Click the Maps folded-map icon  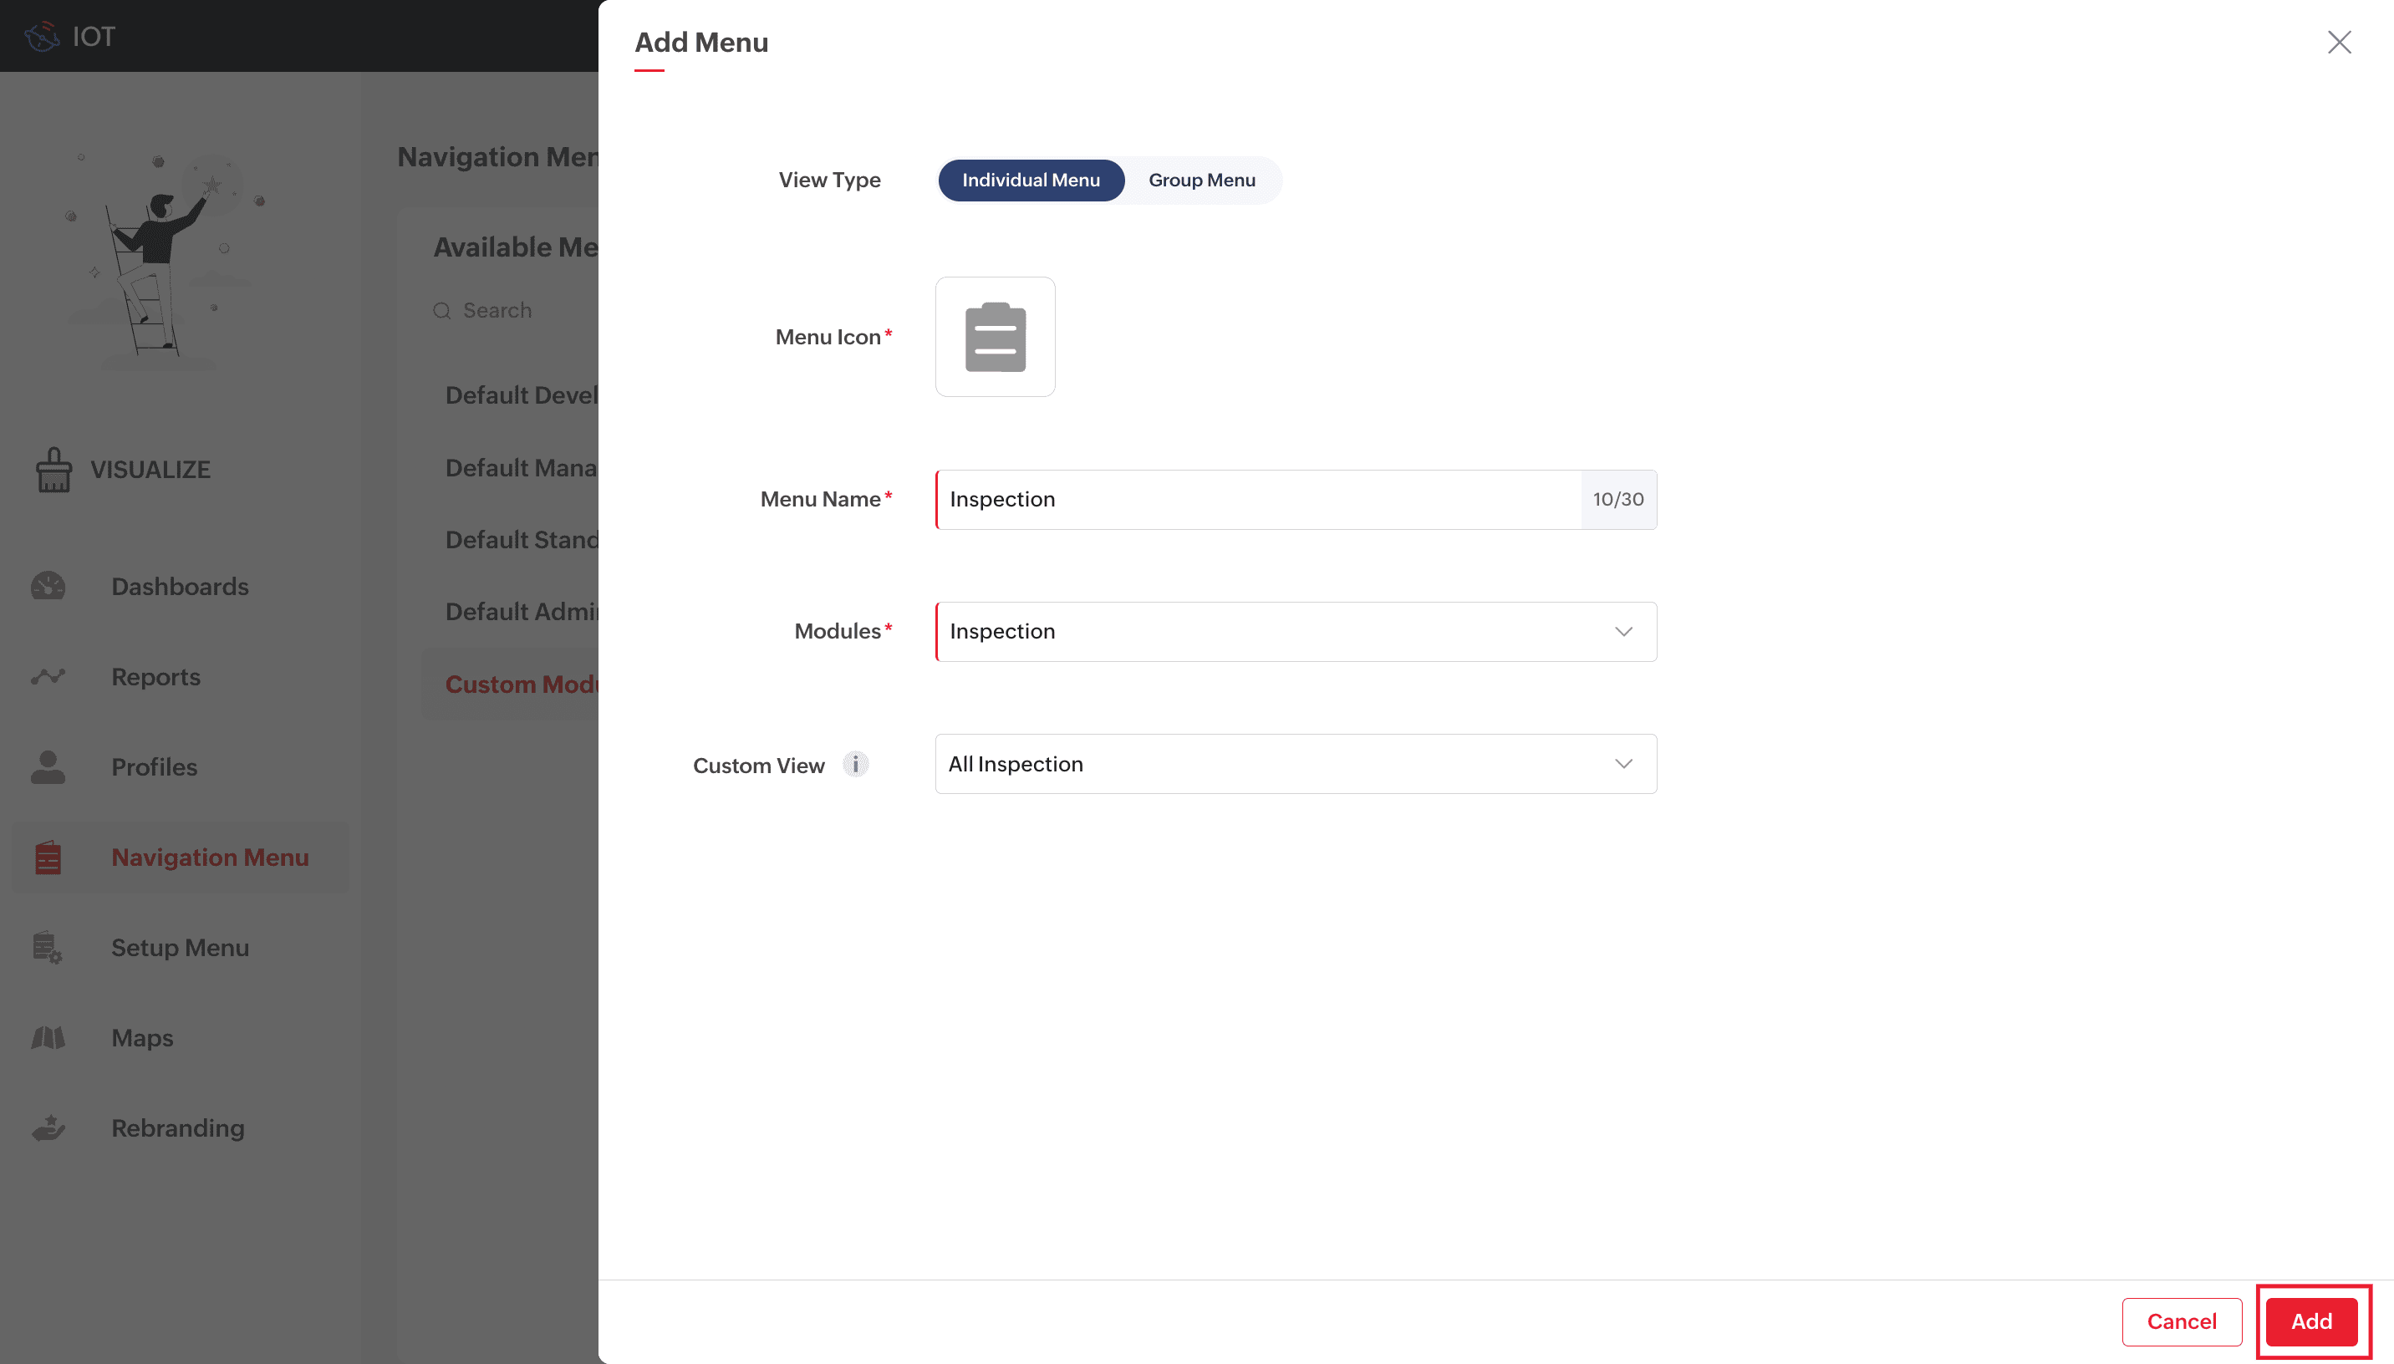tap(48, 1037)
